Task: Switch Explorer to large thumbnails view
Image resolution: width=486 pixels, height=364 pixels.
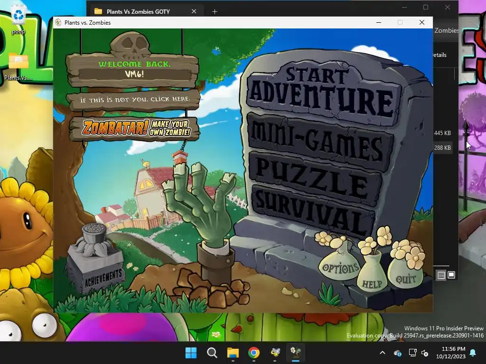Action: 451,275
